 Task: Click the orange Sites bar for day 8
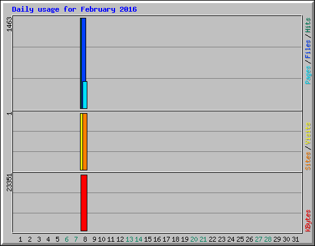pyautogui.click(x=85, y=141)
